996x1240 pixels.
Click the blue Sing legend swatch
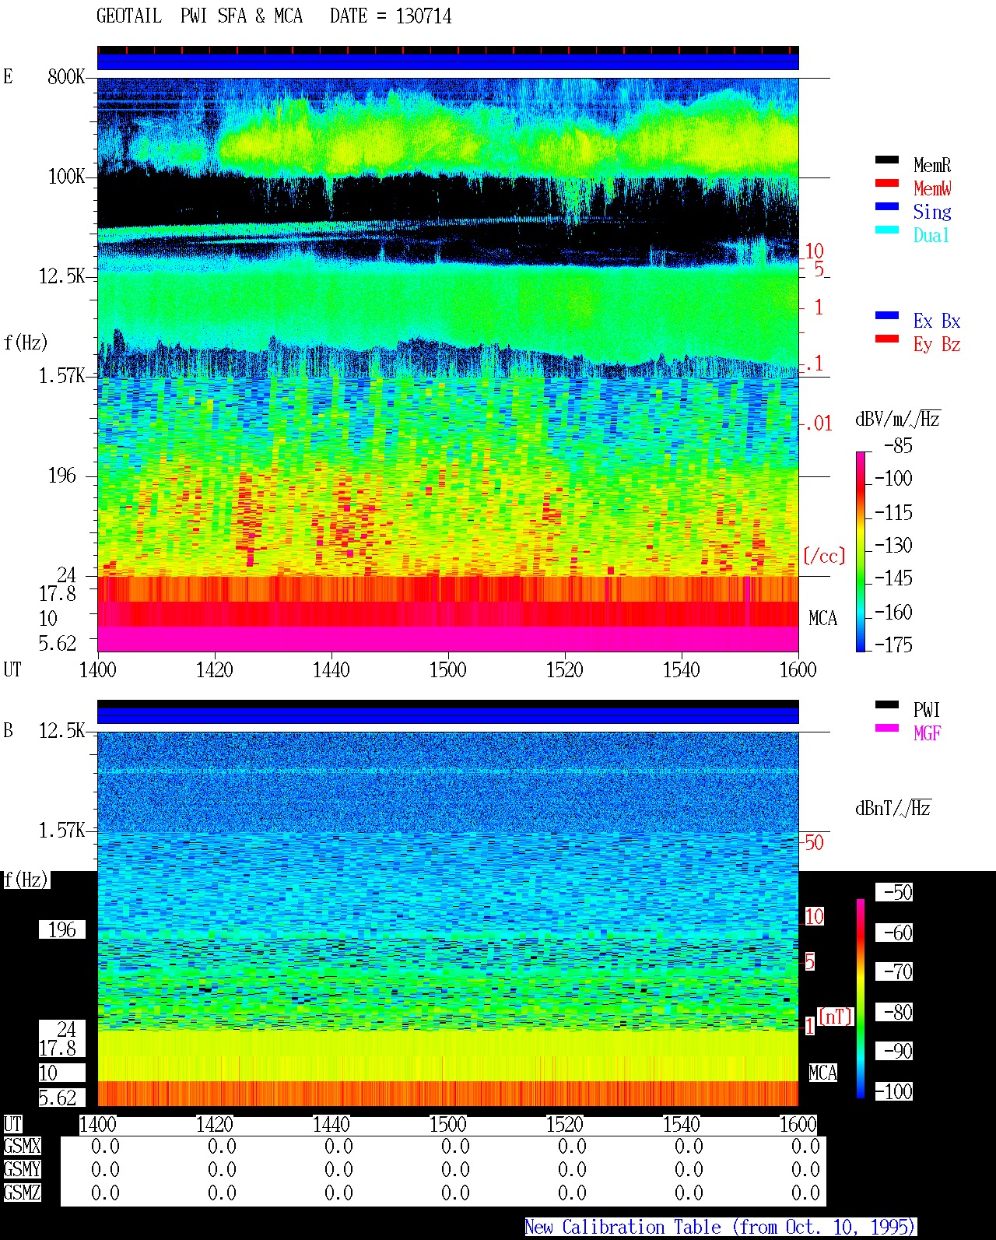click(x=886, y=207)
